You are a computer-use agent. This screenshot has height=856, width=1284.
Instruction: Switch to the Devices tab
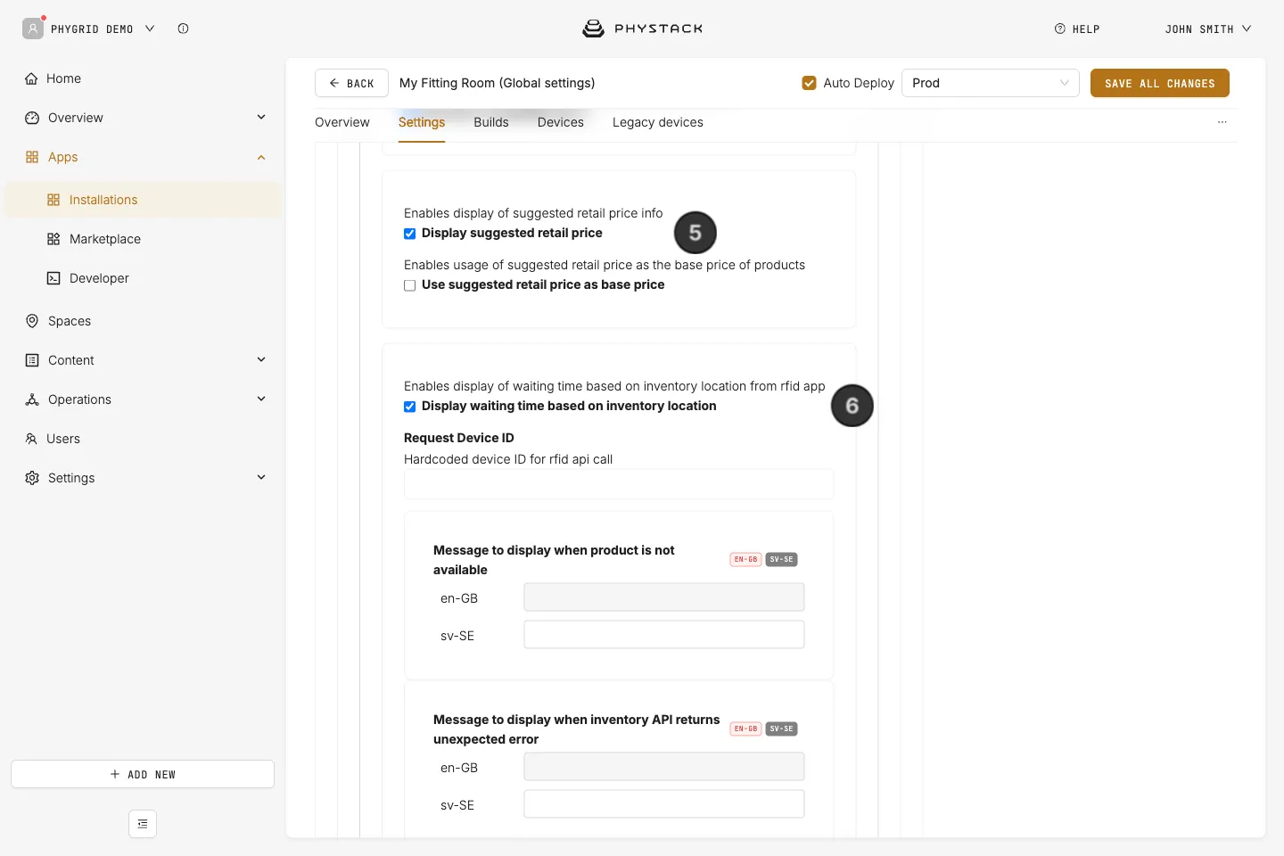click(x=561, y=122)
